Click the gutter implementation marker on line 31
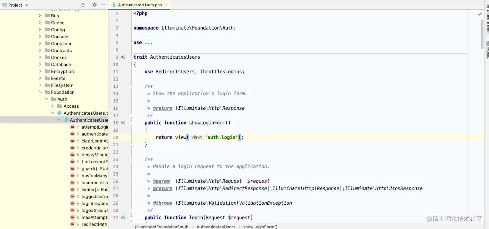 123,218
